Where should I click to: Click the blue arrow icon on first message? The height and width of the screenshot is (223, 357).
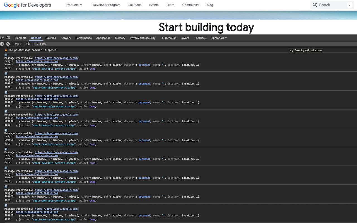click(x=6, y=55)
